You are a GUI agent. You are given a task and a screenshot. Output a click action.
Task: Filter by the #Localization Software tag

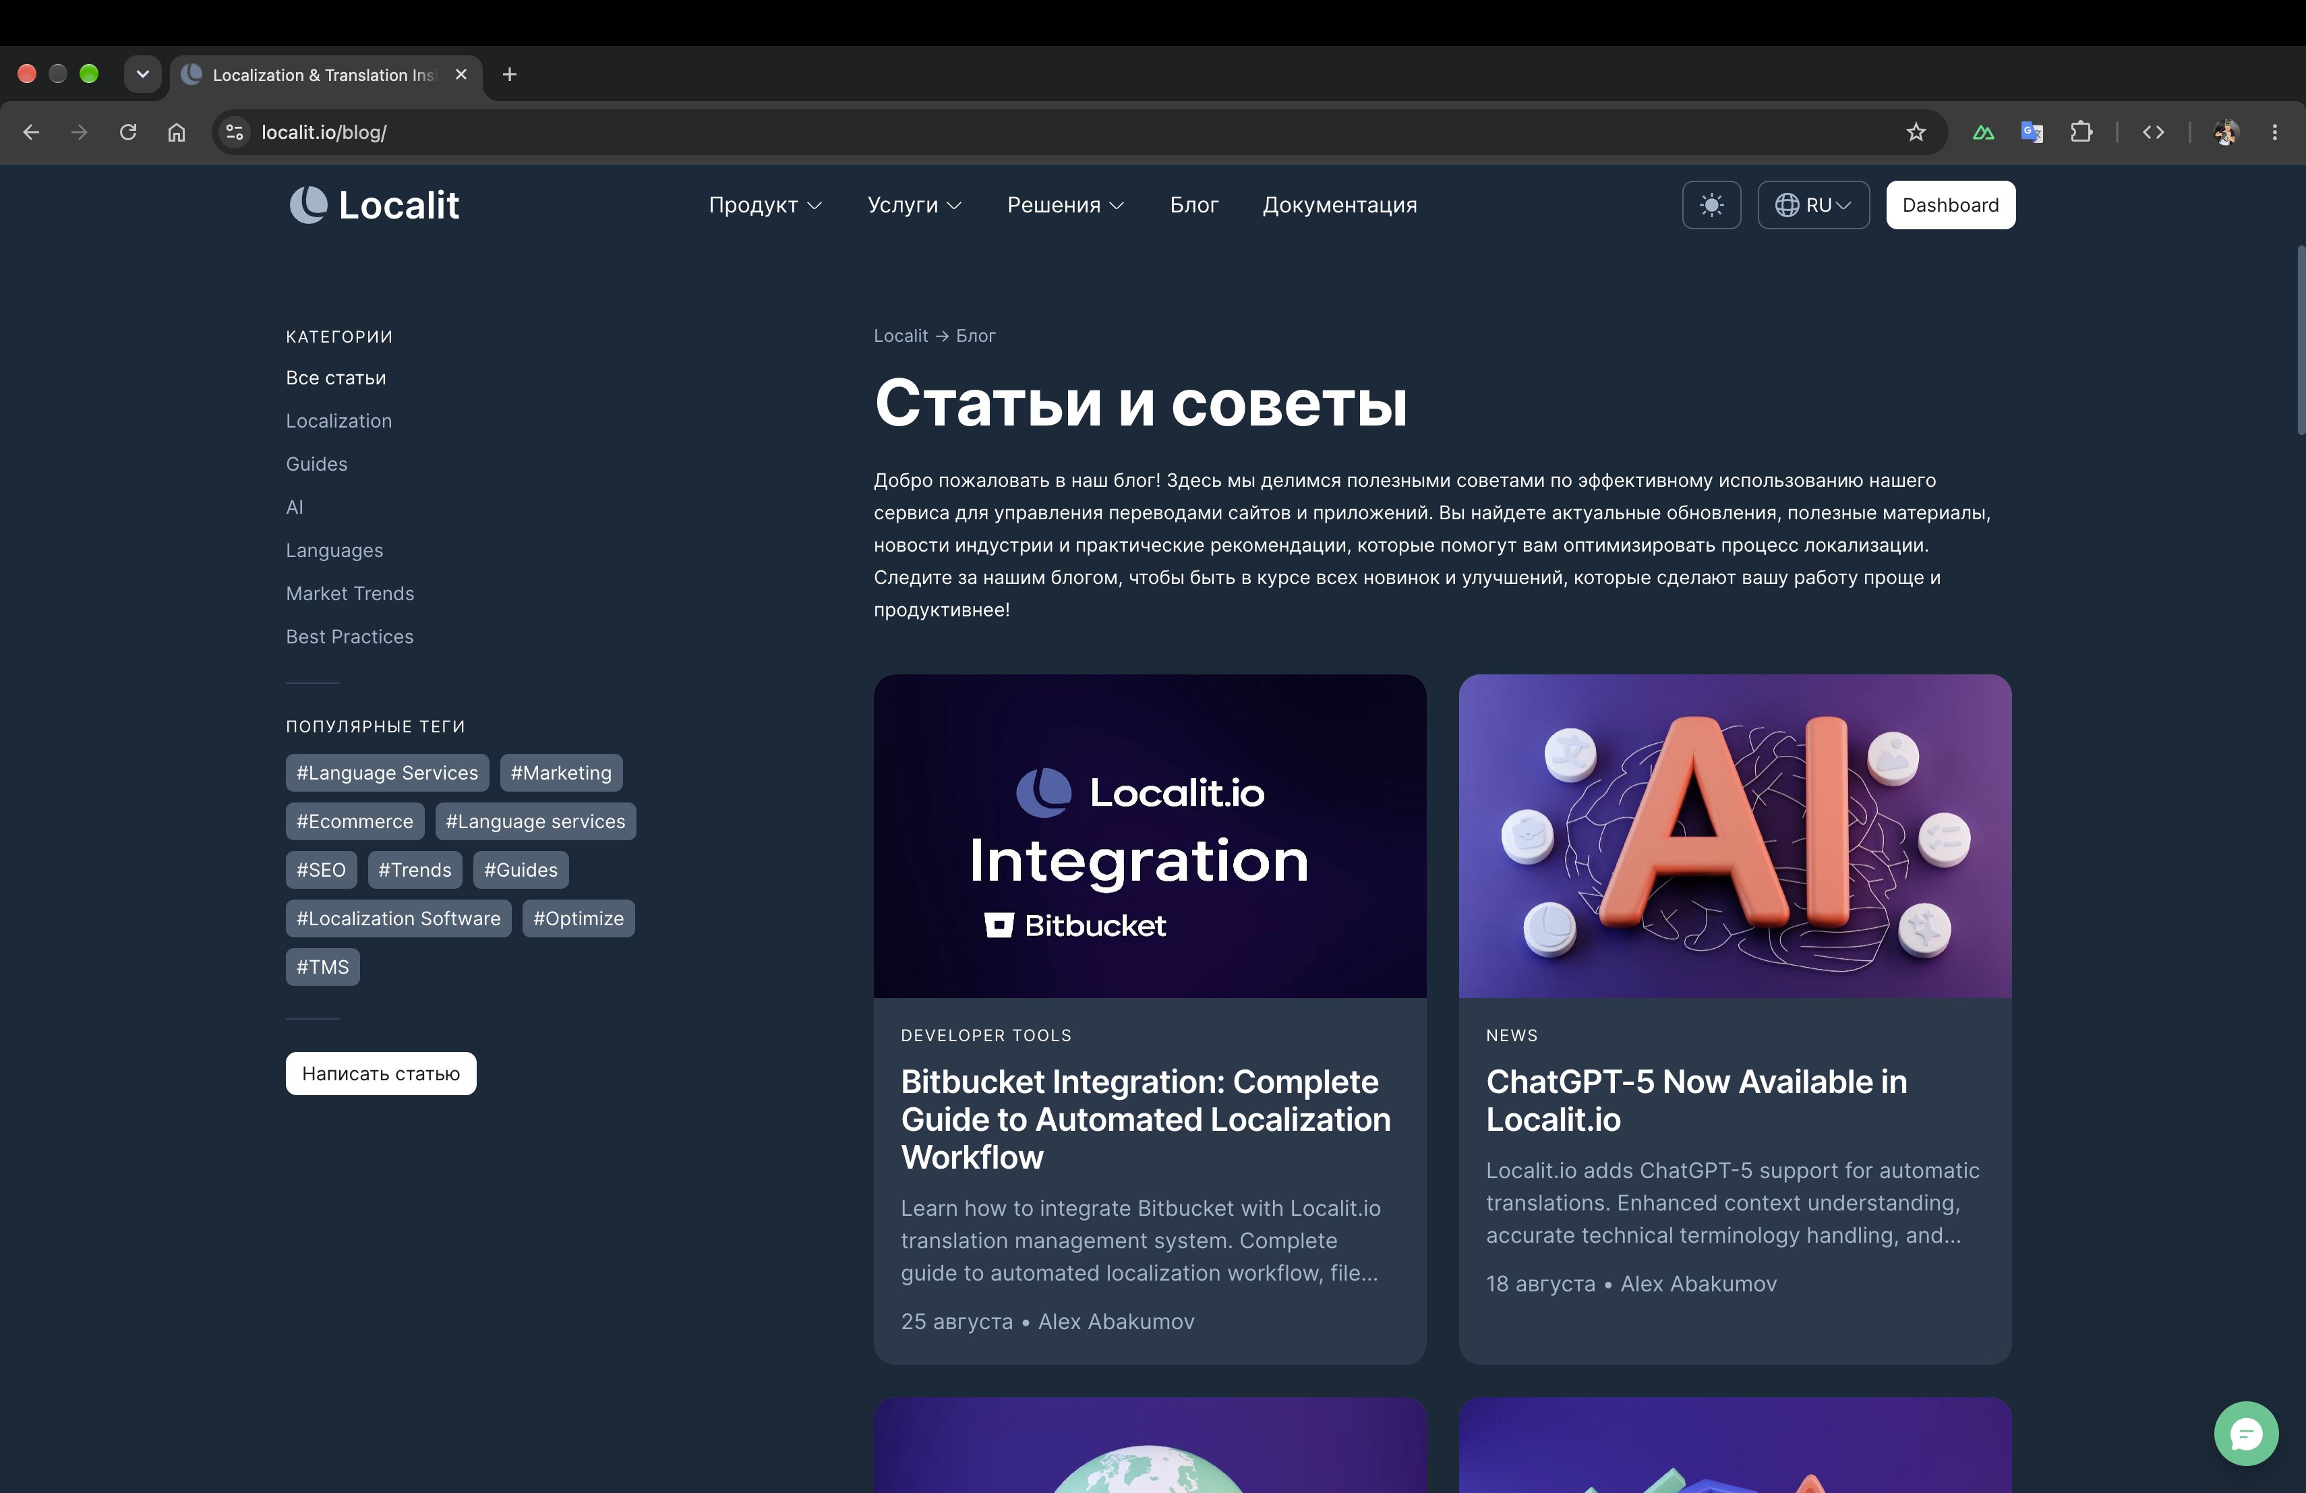click(x=398, y=918)
